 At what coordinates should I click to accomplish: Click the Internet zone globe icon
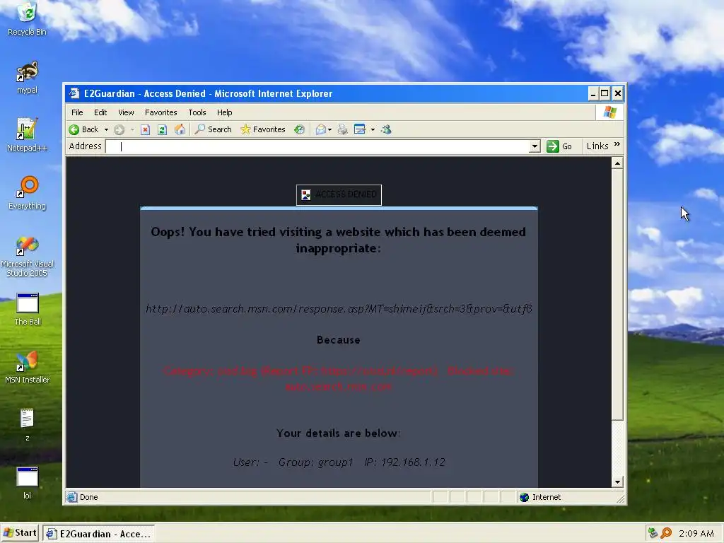pyautogui.click(x=524, y=497)
